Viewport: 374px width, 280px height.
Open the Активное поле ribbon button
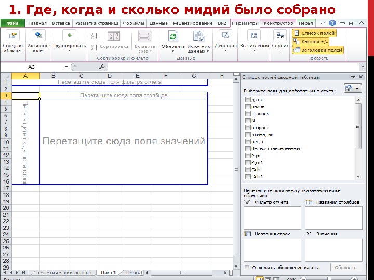[x=38, y=40]
